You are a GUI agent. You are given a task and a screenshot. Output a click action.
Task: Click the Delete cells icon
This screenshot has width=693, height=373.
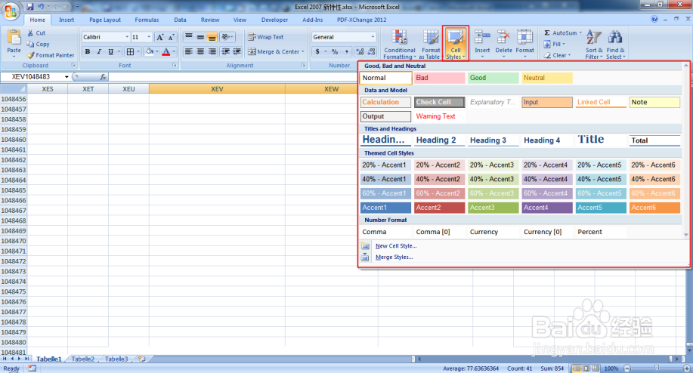503,38
